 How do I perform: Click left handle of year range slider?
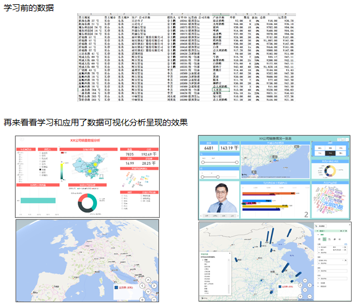[x=203, y=162]
